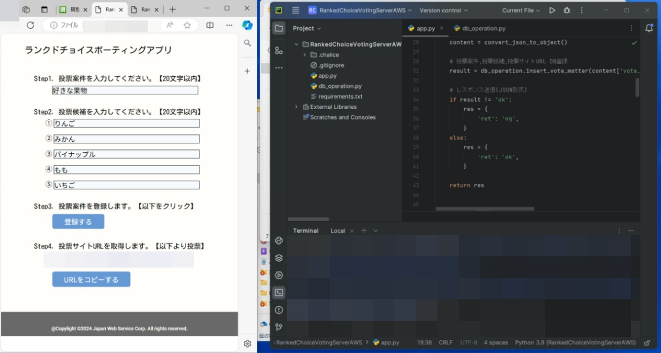Screen dimensions: 661x353
Task: Switch to app.py editor tab
Action: tap(425, 28)
